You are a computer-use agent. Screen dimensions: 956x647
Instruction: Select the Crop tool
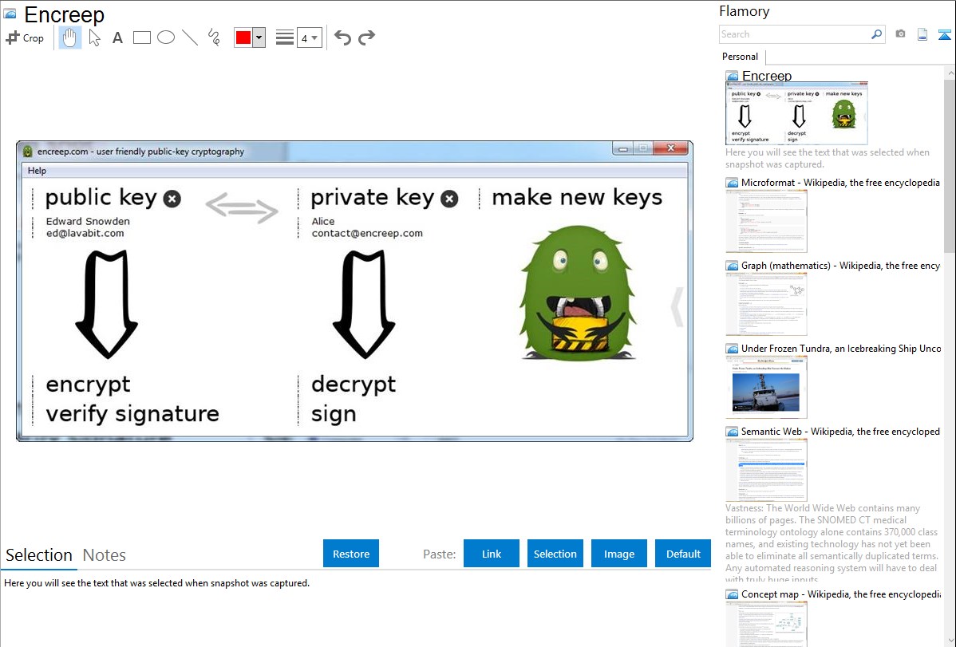25,37
